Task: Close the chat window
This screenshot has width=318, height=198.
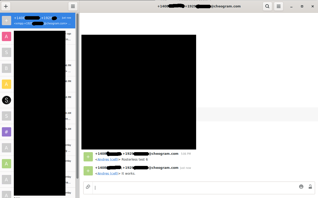Action: coord(312,6)
